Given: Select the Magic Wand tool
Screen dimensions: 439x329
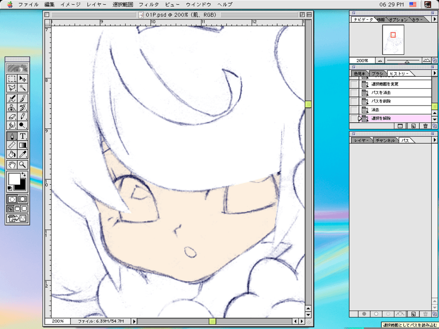Looking at the screenshot, I should [x=22, y=88].
